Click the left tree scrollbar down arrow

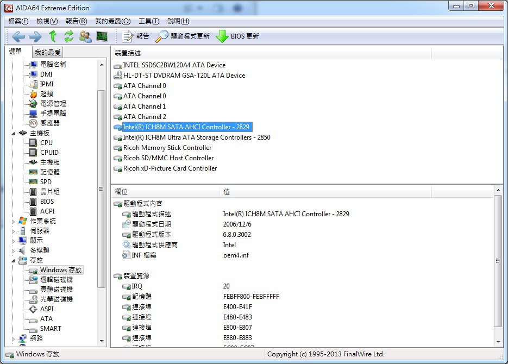tap(102, 341)
